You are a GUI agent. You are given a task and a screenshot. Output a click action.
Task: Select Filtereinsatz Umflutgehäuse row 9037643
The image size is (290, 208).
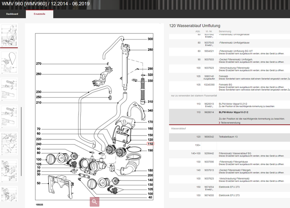coord(230,44)
